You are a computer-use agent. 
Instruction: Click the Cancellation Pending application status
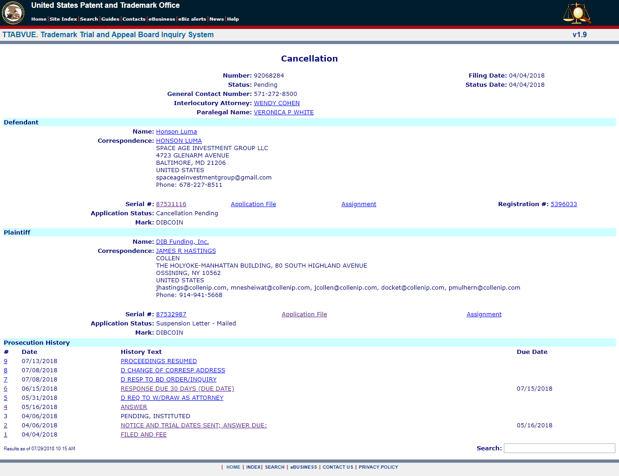tap(187, 213)
